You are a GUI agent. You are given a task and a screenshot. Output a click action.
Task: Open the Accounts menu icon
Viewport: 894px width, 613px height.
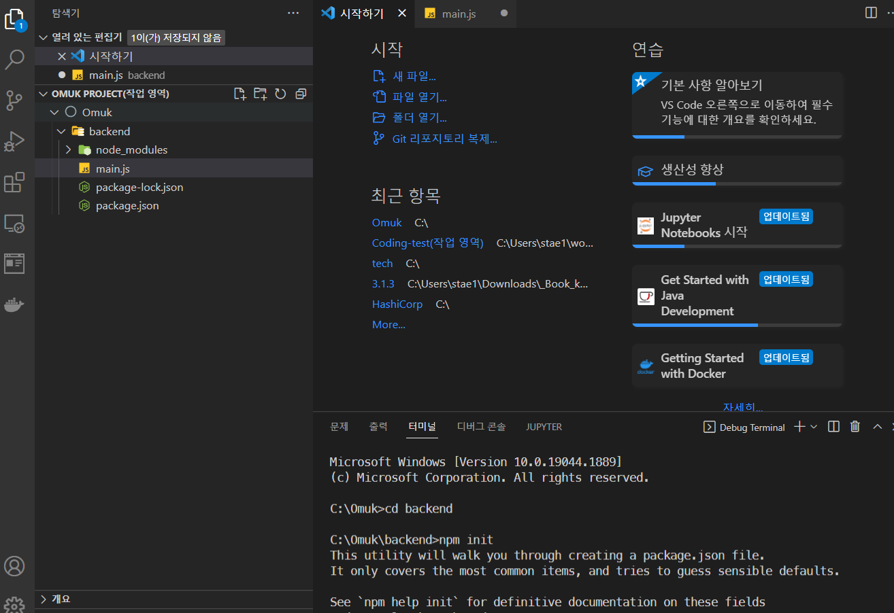pyautogui.click(x=15, y=566)
